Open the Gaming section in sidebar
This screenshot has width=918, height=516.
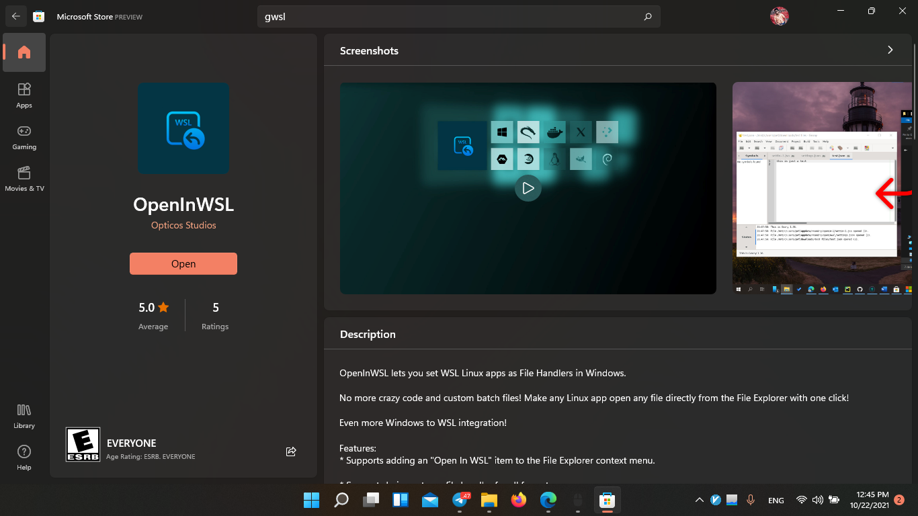[x=24, y=137]
